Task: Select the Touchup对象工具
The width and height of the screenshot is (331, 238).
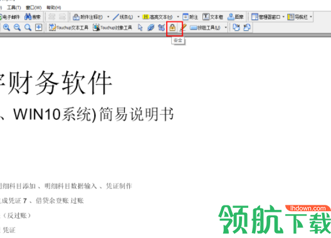Action: click(x=112, y=28)
